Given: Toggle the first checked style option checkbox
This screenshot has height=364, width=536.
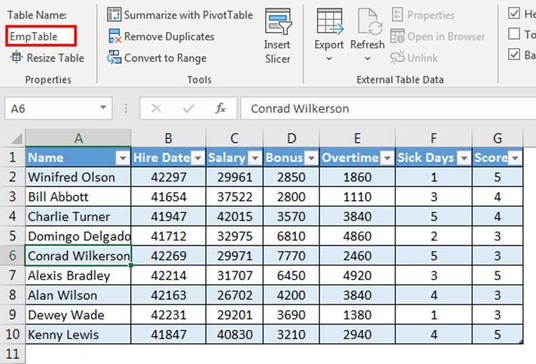Looking at the screenshot, I should pyautogui.click(x=514, y=14).
